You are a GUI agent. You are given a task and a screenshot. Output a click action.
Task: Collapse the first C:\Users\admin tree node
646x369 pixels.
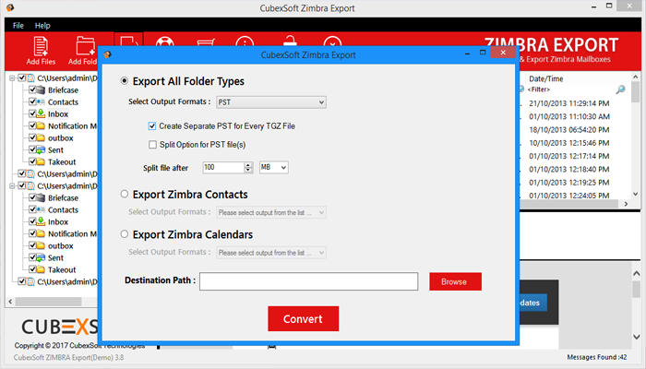click(x=12, y=78)
